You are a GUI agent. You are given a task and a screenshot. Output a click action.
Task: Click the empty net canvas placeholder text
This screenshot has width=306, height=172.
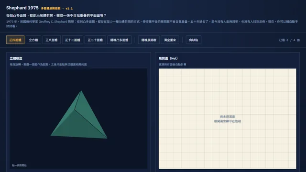pos(228,119)
